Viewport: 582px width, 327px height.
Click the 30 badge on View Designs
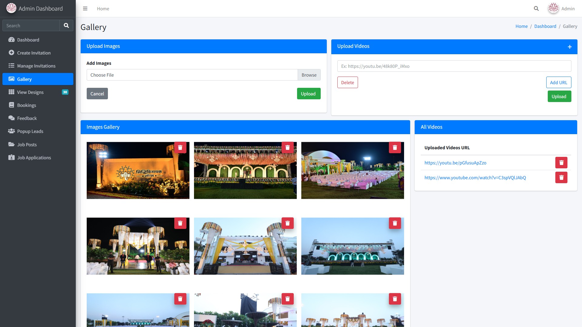65,92
